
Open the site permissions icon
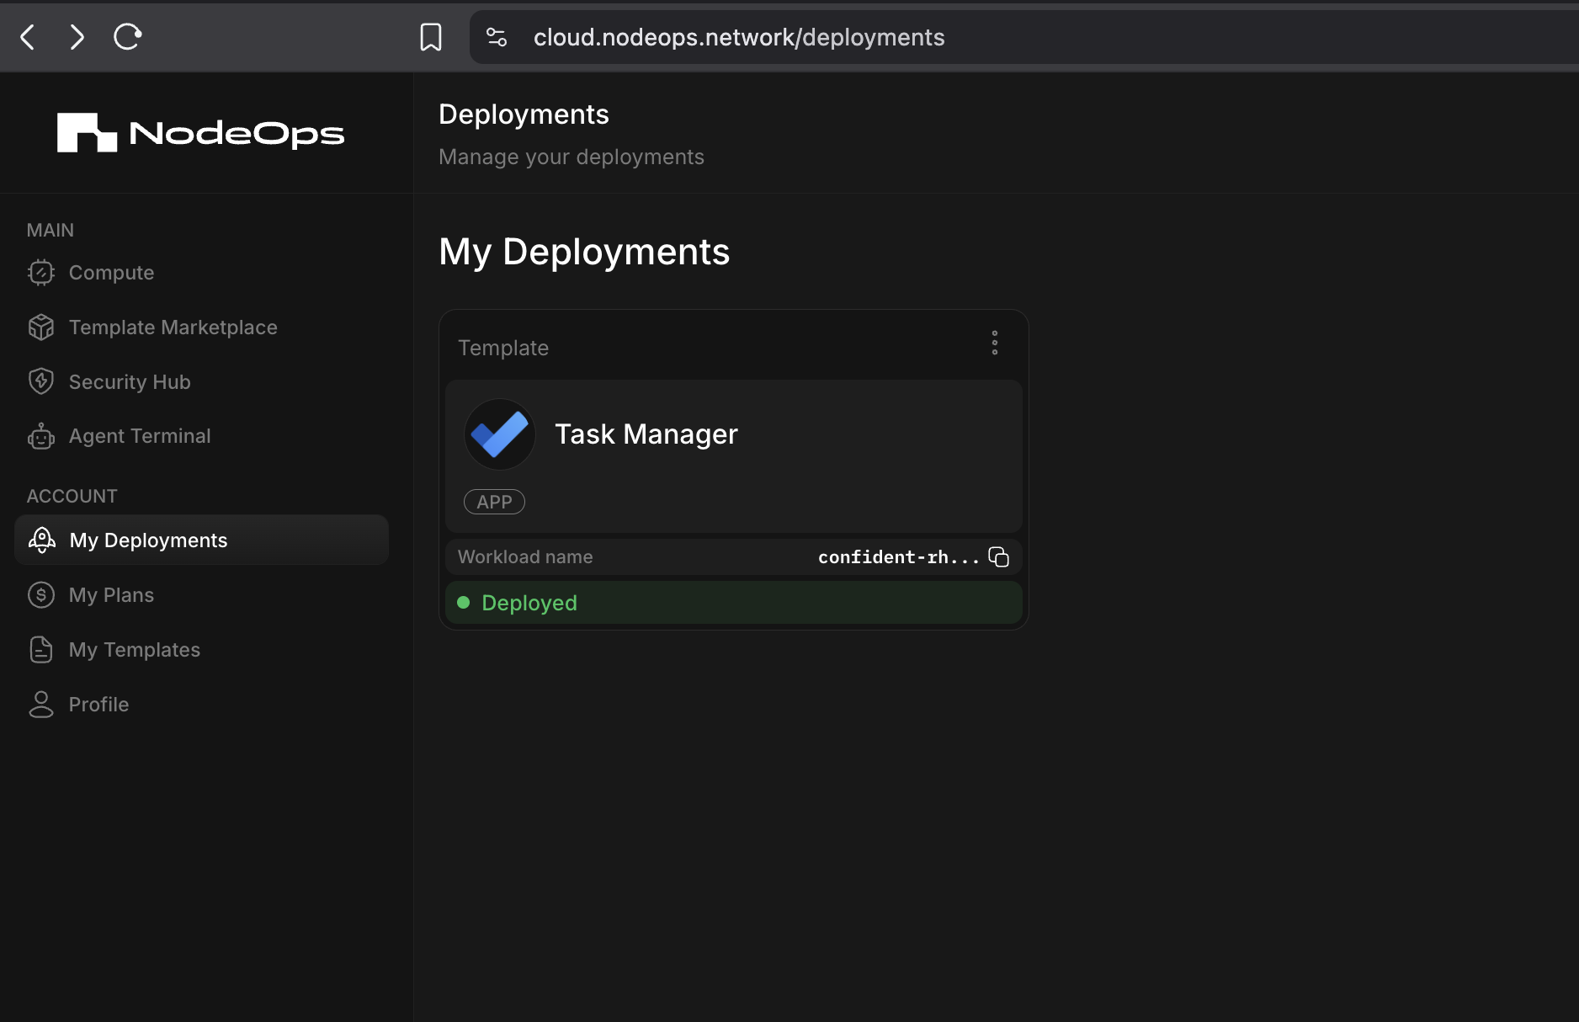[x=497, y=37]
